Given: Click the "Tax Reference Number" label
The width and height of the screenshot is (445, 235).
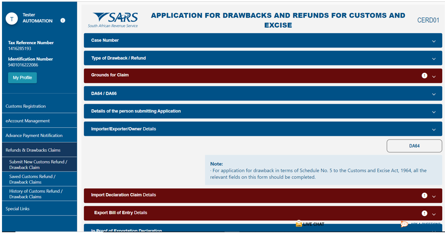Looking at the screenshot, I should [x=31, y=43].
